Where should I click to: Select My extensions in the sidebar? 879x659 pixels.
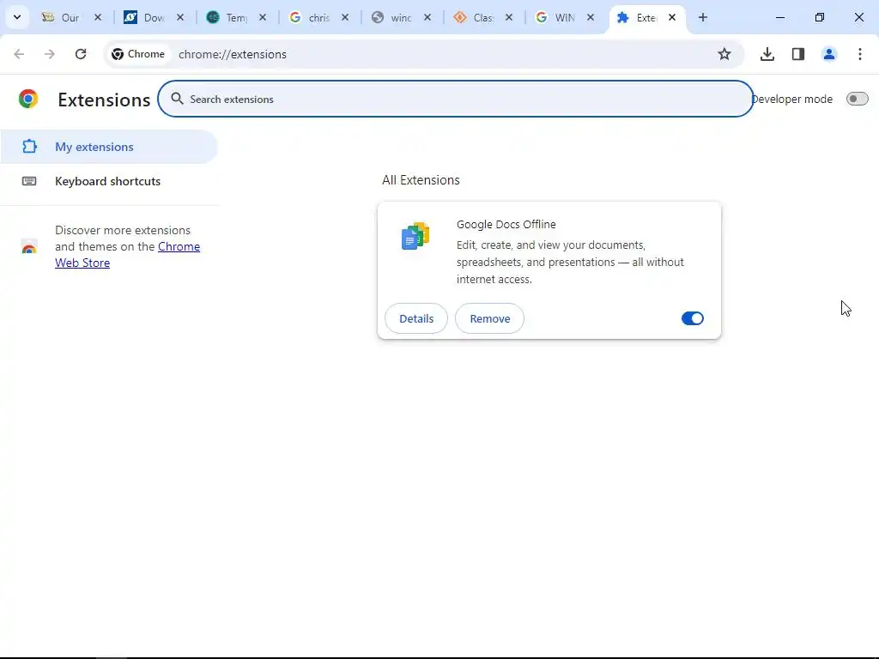109,147
